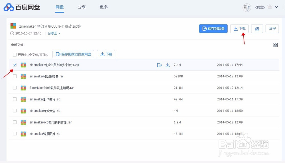
Task: Open file ZineMaker2009软件及注册码.rar
Action: 52,88
